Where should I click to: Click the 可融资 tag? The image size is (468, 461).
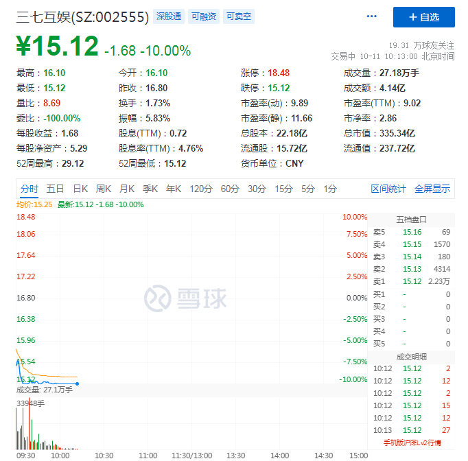click(x=204, y=16)
